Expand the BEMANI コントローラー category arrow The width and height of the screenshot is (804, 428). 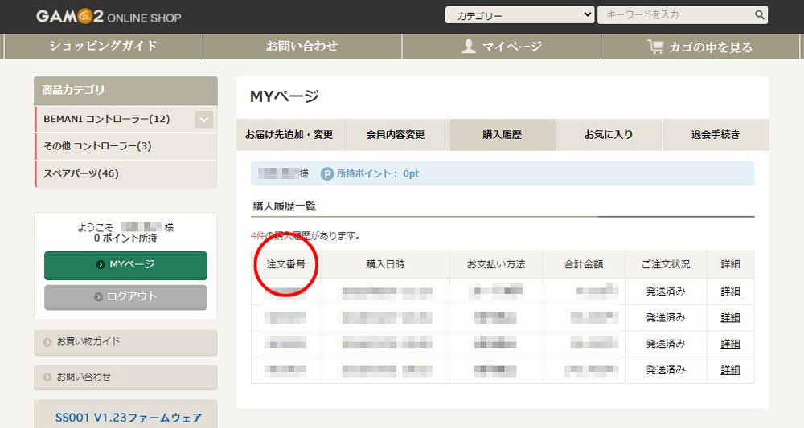(x=205, y=120)
